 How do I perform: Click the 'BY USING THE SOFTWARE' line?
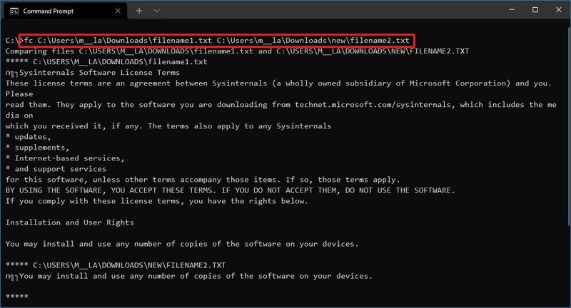(230, 190)
